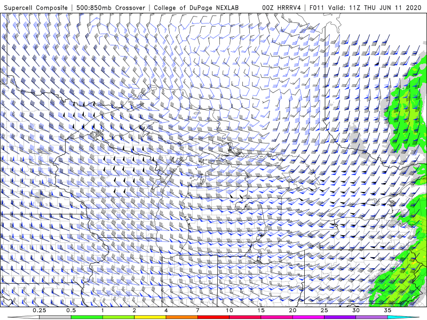Screen dimensions: 427x320
Task: Click the bright green 0.5–1 legend segment
Action: click(87, 317)
